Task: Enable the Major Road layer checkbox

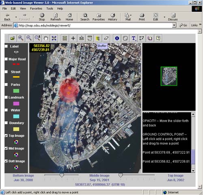Action: click(6, 59)
